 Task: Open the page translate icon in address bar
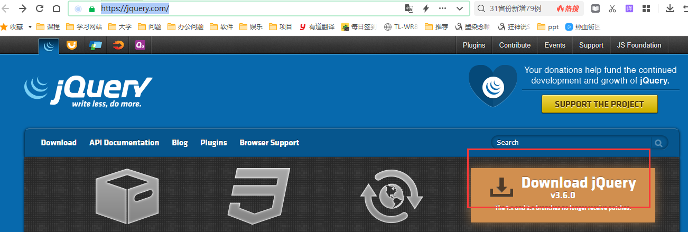[x=408, y=8]
